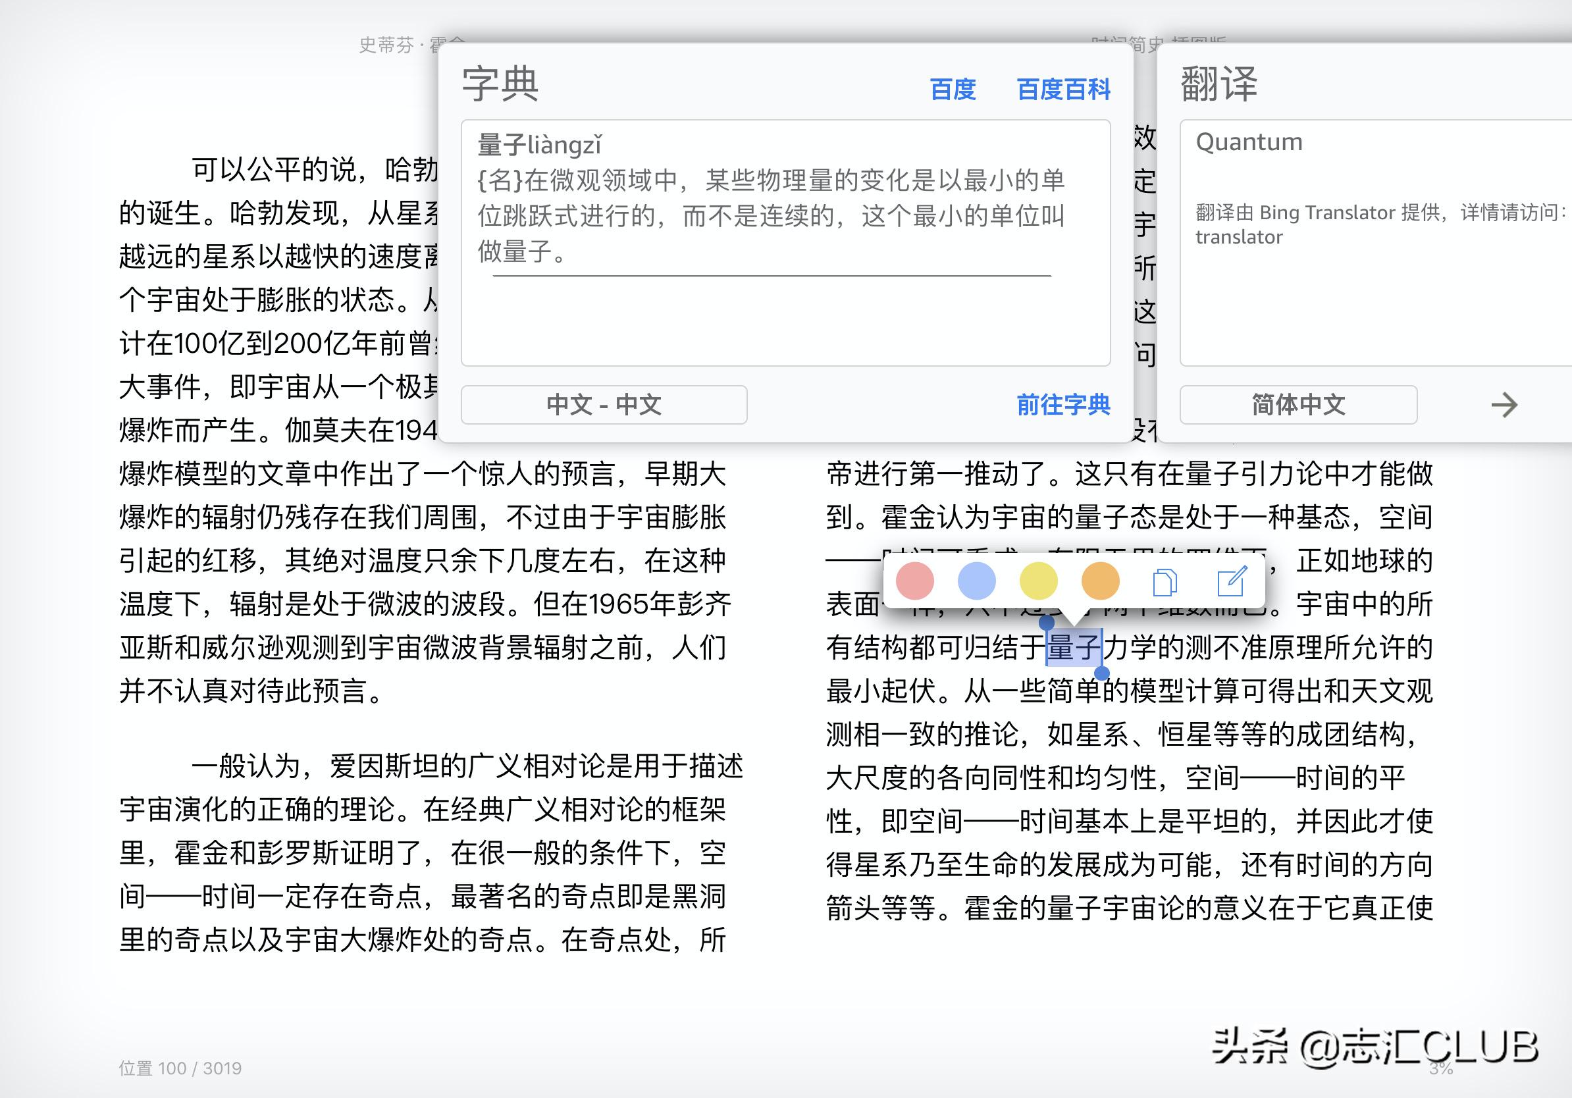The height and width of the screenshot is (1098, 1572).
Task: Tap the 位置 100 / 3019 location indicator
Action: (x=179, y=1068)
